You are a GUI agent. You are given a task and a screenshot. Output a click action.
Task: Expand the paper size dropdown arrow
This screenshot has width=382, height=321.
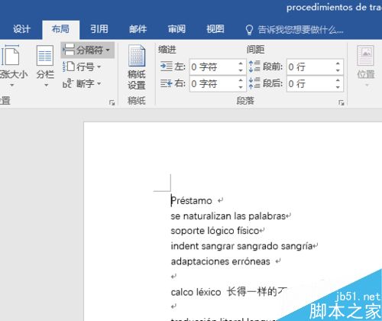coord(11,85)
